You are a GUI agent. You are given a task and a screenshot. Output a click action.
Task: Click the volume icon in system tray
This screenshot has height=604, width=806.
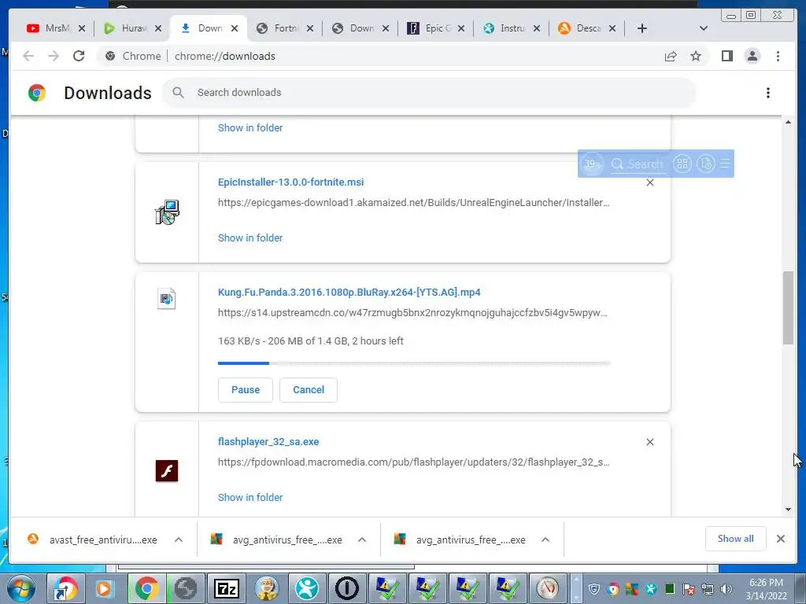[x=727, y=589]
